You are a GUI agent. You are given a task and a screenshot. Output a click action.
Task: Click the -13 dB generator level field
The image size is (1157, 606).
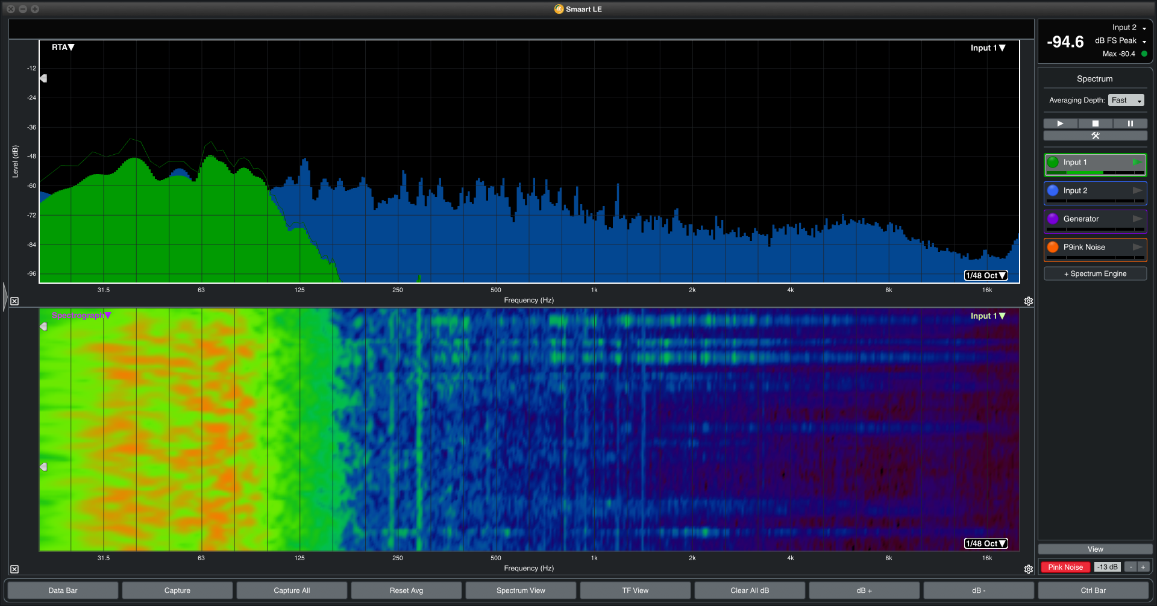tap(1108, 567)
